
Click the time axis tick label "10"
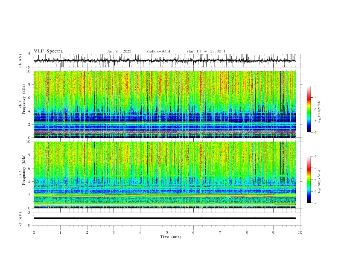tap(300, 232)
